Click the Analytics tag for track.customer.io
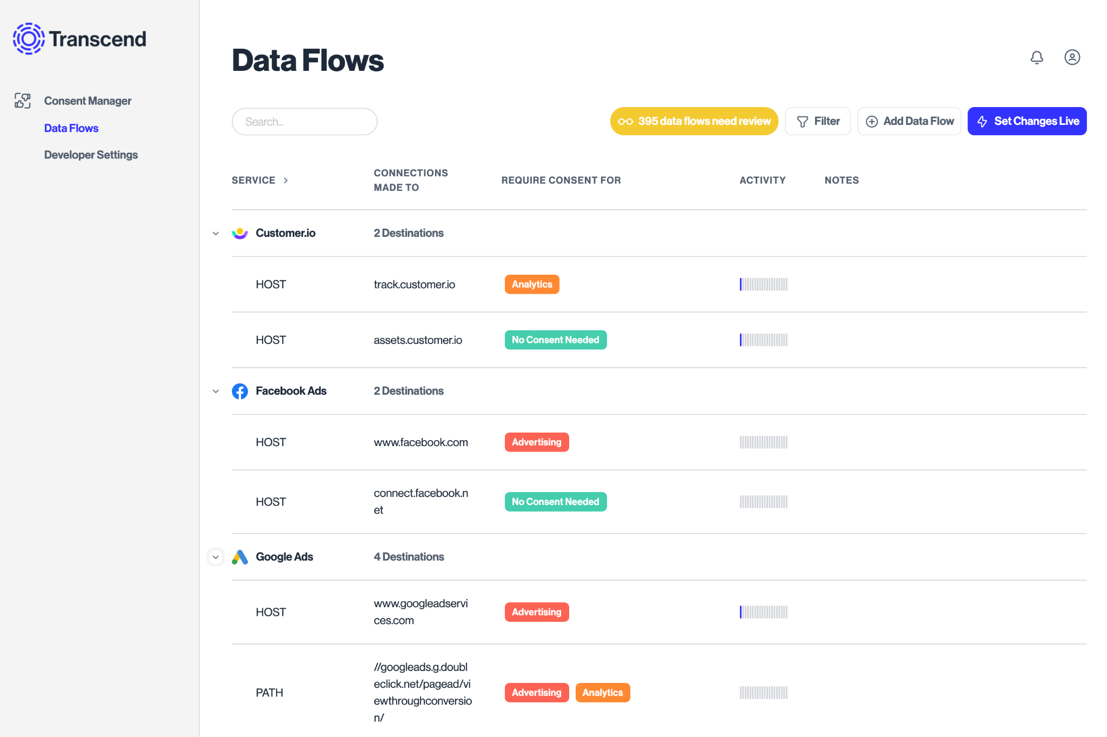 [x=531, y=284]
